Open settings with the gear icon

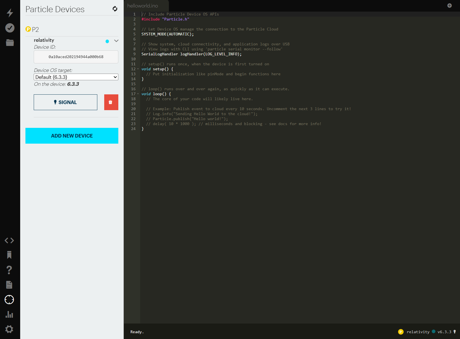click(9, 329)
